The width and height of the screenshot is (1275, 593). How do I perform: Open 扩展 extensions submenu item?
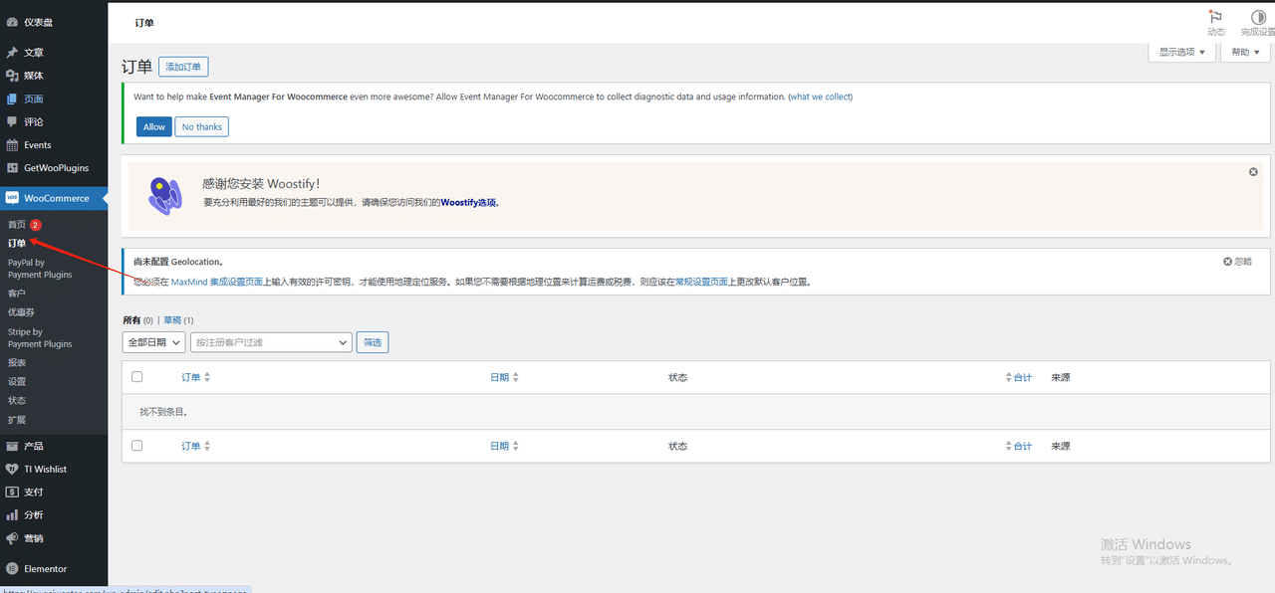pos(17,420)
